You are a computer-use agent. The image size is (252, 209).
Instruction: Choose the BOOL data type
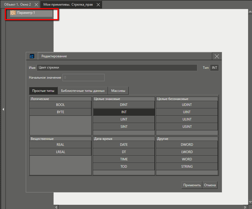tap(60, 105)
